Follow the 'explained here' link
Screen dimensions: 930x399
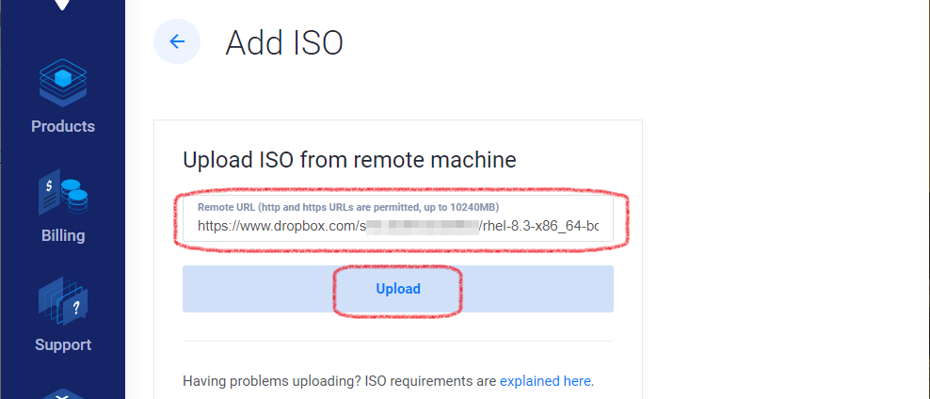point(545,380)
